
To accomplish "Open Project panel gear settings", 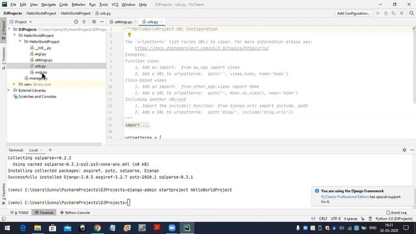I will pos(94,21).
